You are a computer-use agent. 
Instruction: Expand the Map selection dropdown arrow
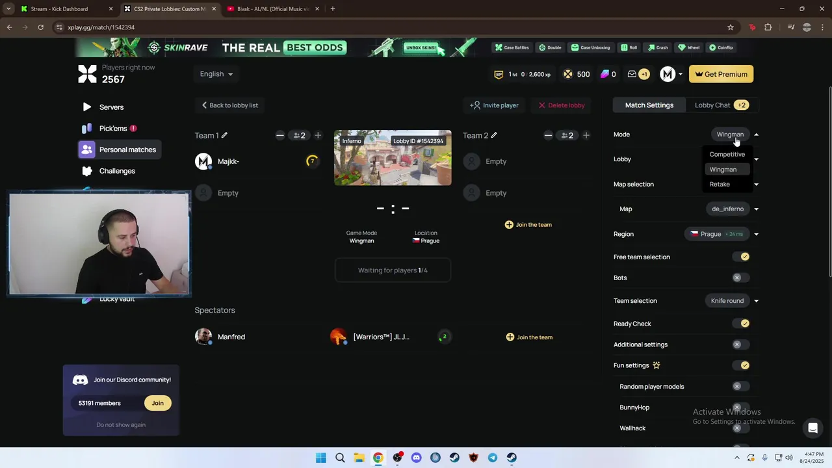coord(756,185)
